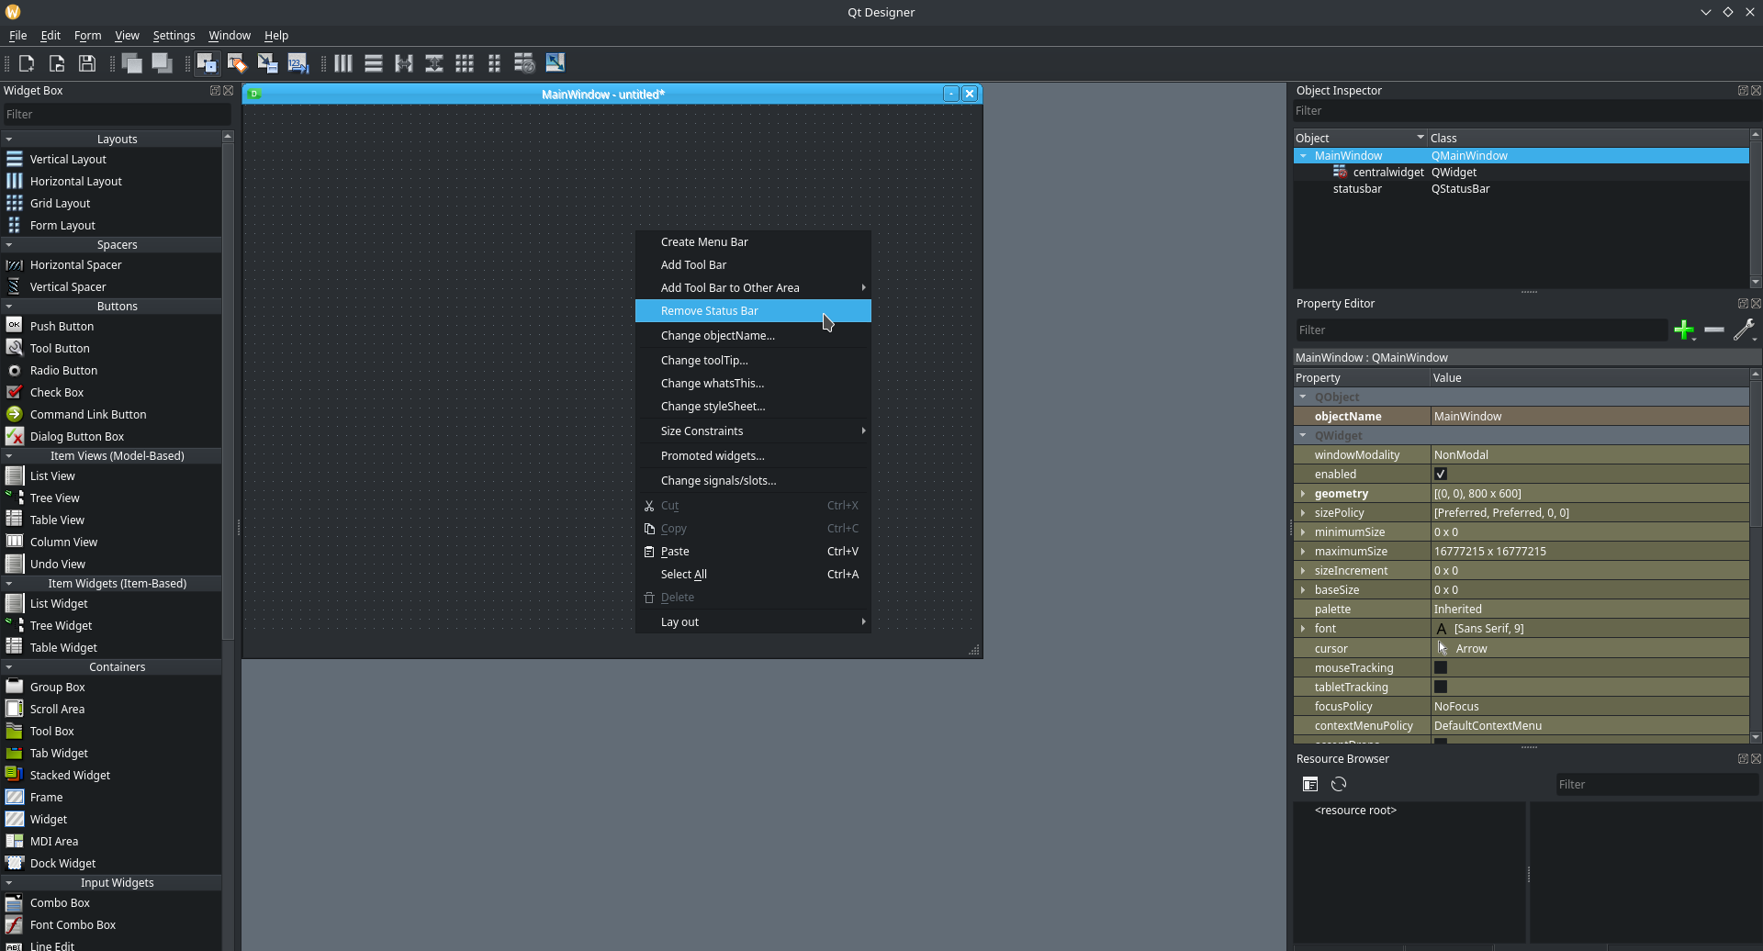Viewport: 1763px width, 951px height.
Task: Toggle the mouseTracking property checkbox
Action: point(1441,668)
